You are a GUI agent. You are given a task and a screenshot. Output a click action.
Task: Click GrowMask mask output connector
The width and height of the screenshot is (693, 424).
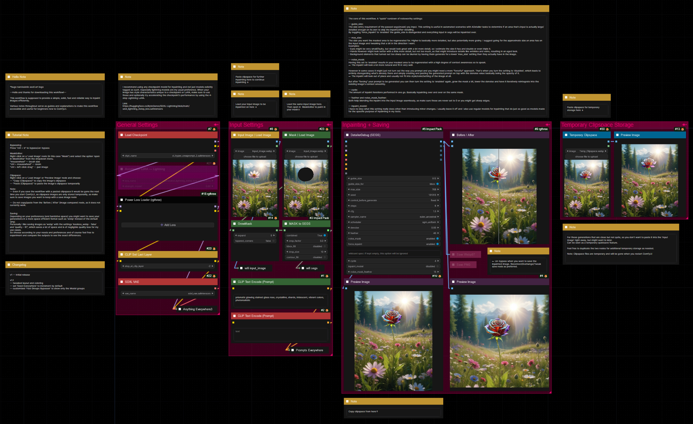[x=276, y=230]
